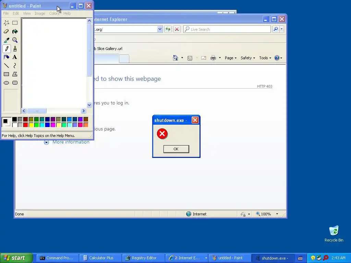Screen dimensions: 351x263
Task: Open the Image menu in Paint
Action: point(40,13)
